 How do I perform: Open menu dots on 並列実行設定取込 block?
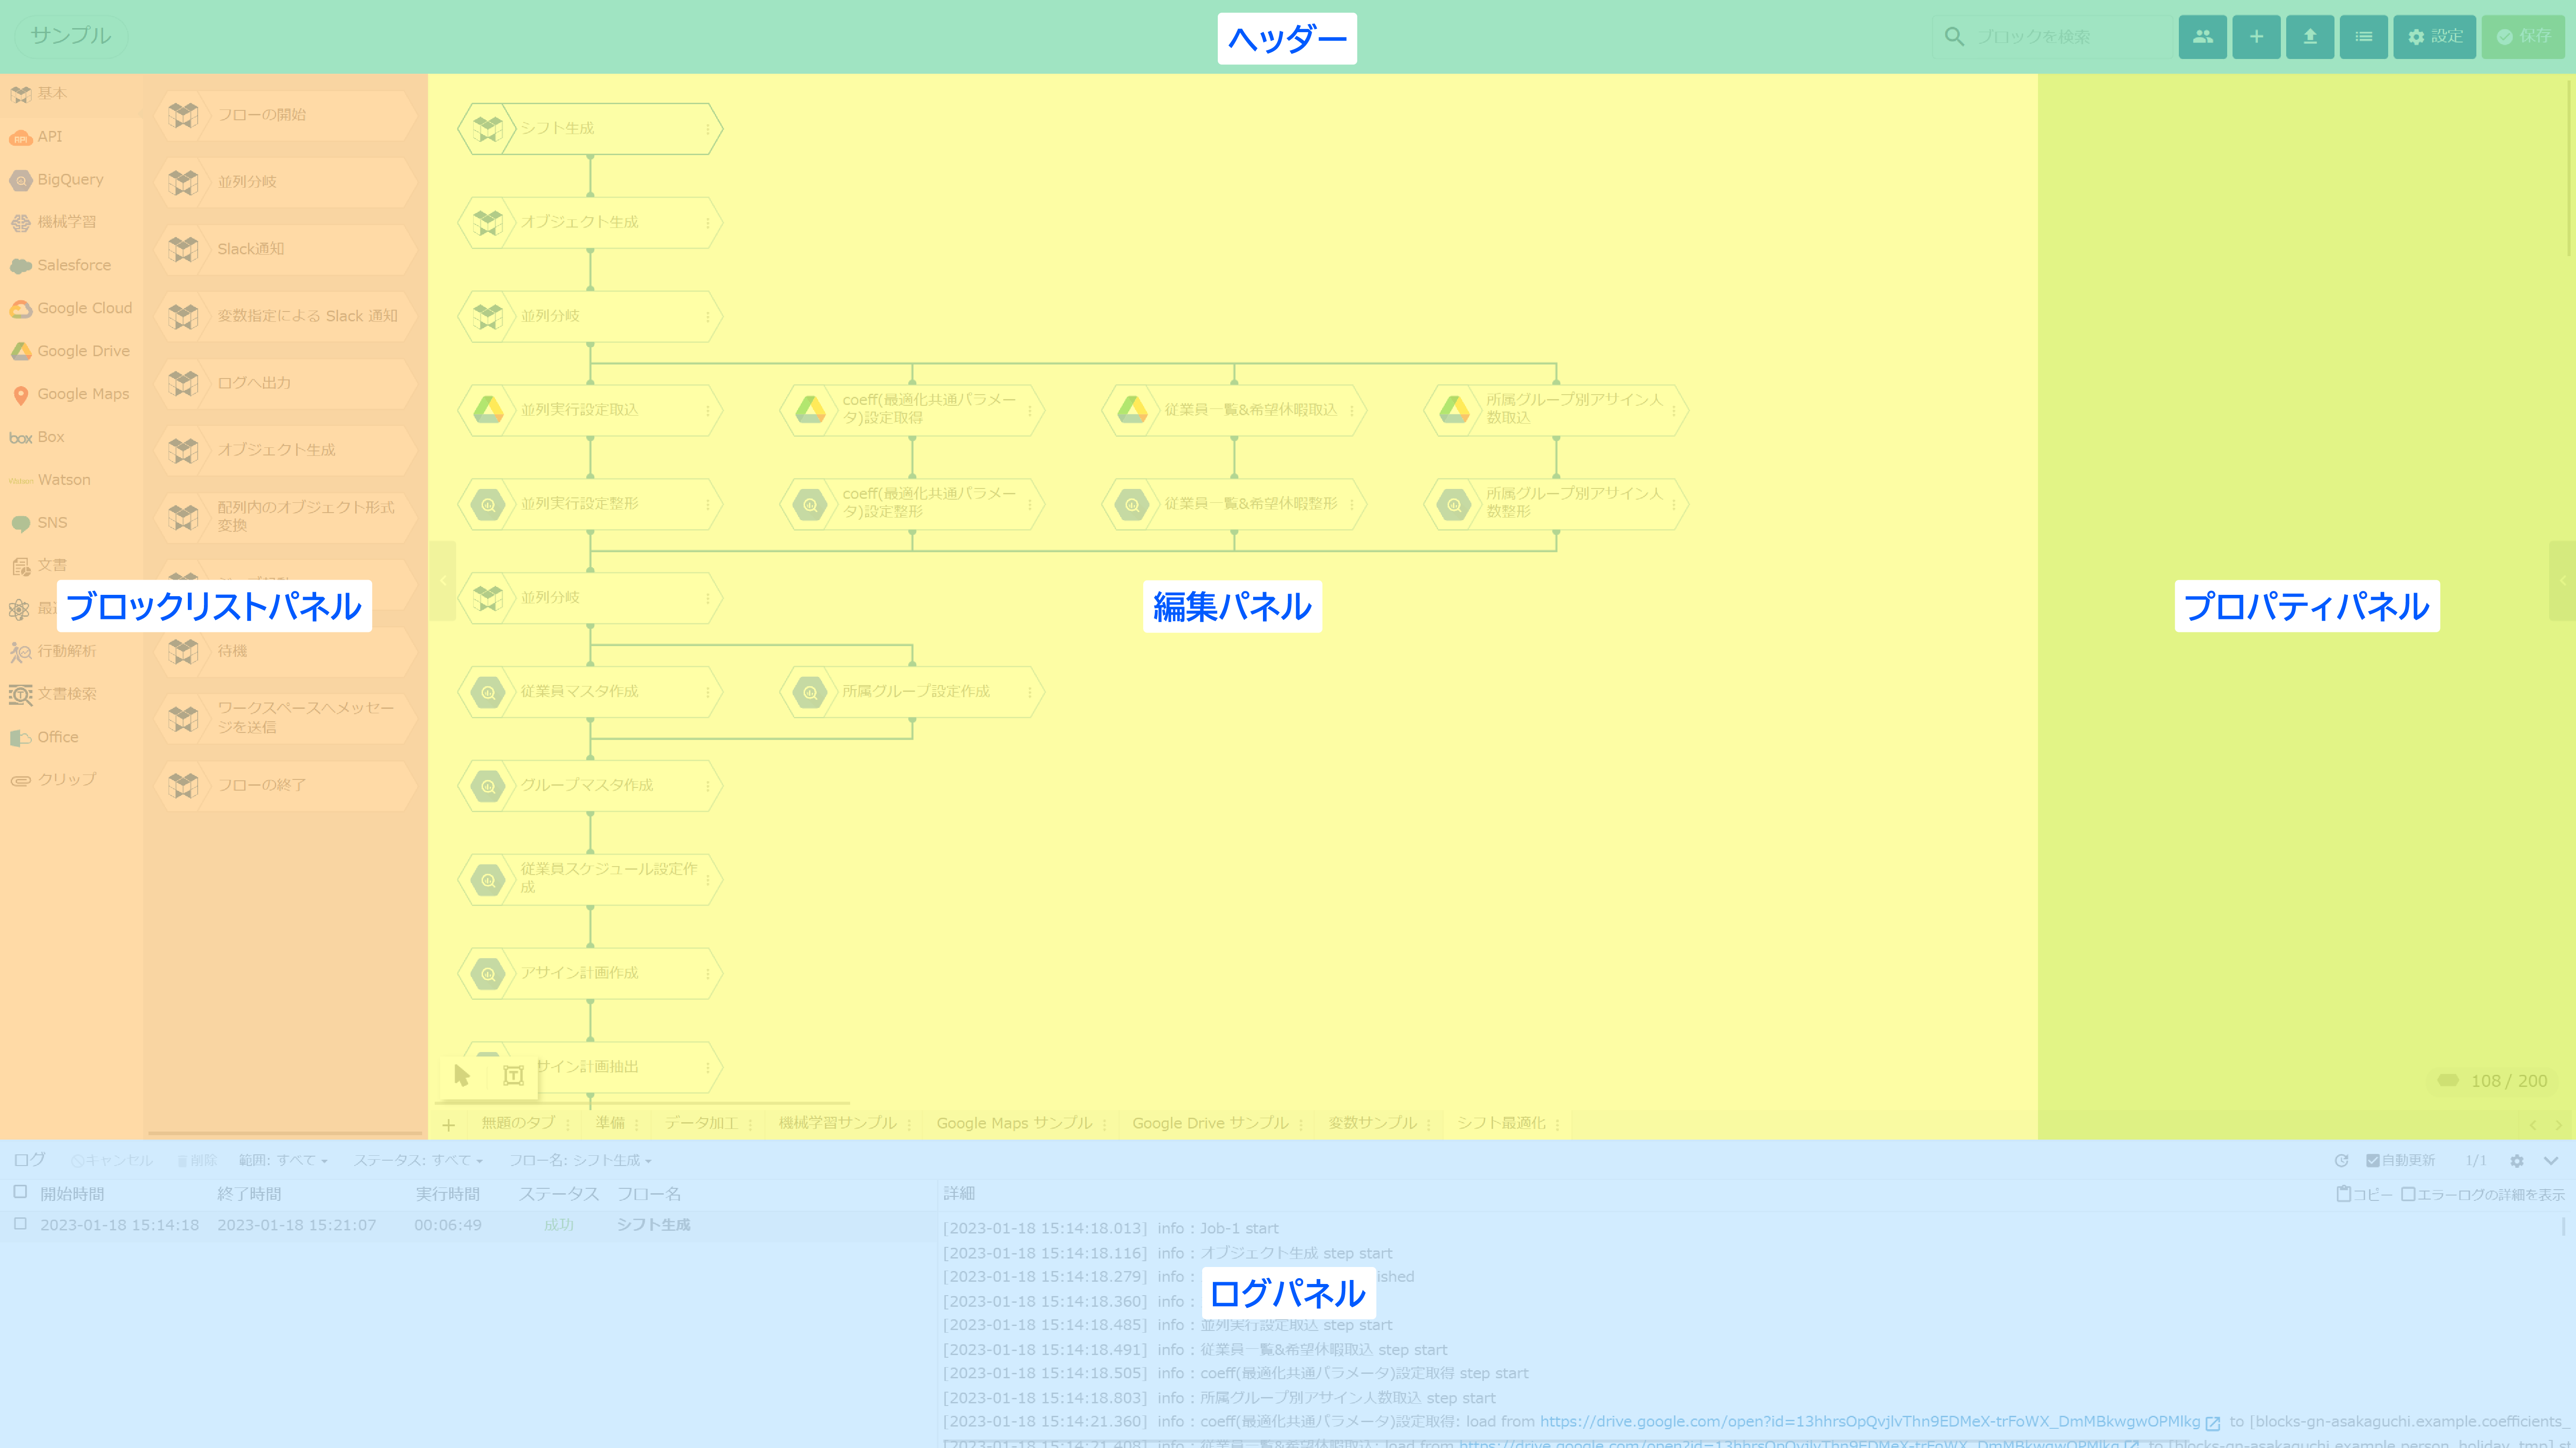[708, 411]
